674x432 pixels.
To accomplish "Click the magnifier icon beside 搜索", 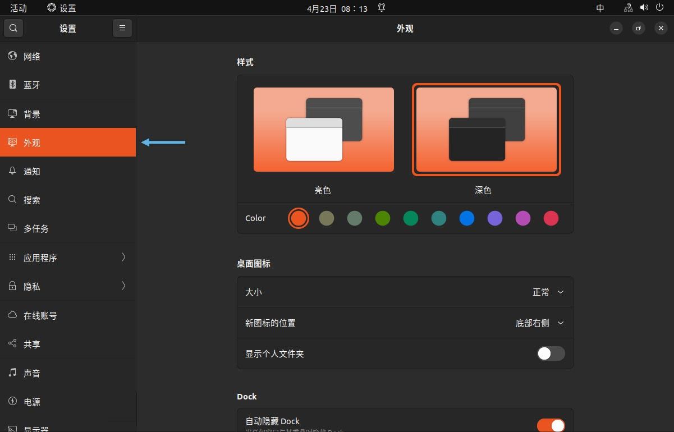I will click(12, 200).
